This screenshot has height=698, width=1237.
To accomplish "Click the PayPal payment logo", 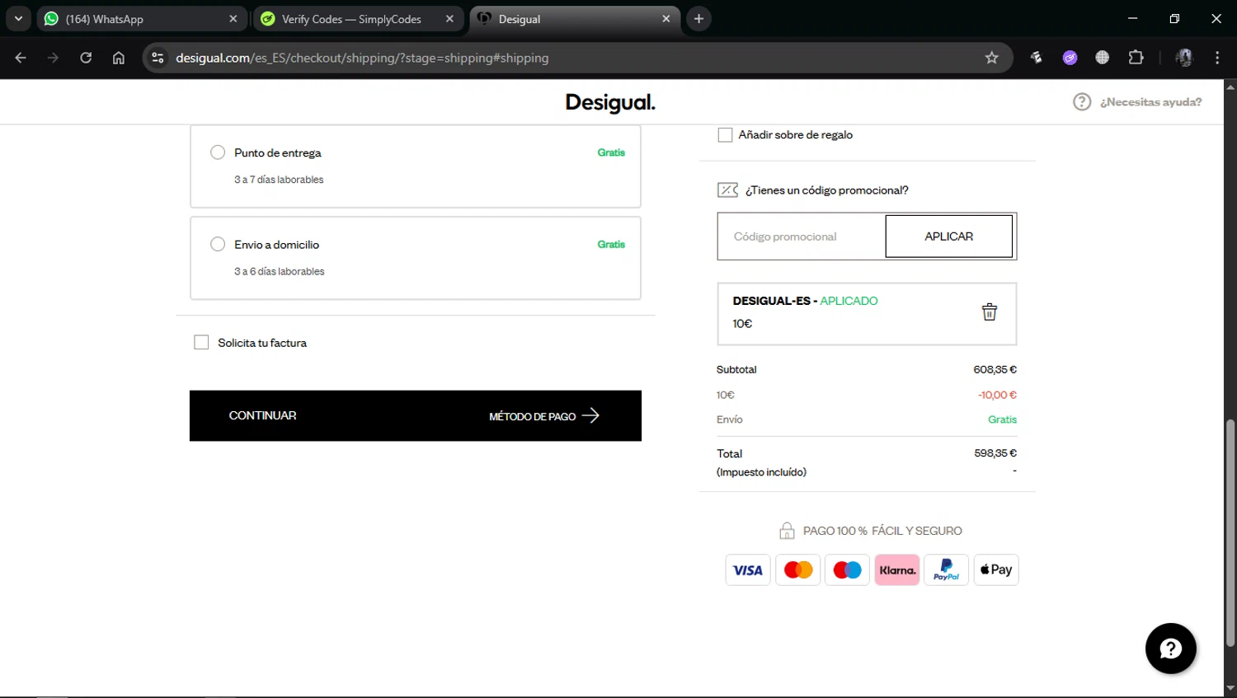I will click(947, 570).
